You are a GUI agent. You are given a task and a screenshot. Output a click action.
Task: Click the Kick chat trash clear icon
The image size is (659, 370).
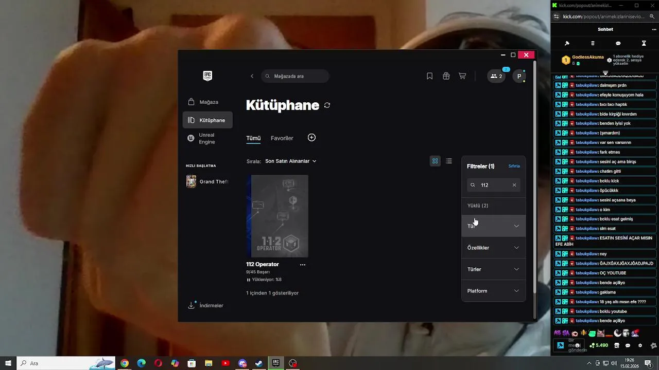click(x=593, y=44)
